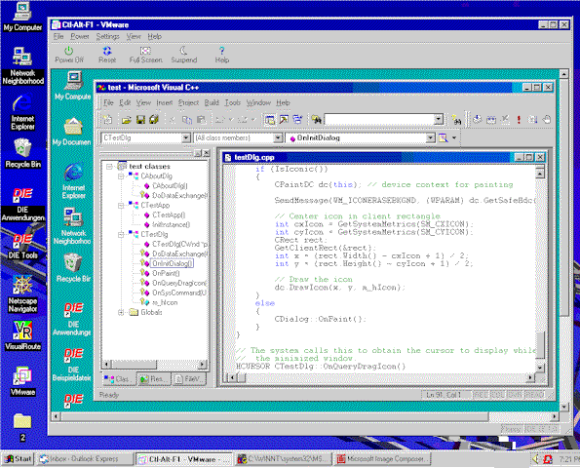Screen dimensions: 580x468
Task: Click the WizardBar actions wand icon
Action: (x=444, y=138)
